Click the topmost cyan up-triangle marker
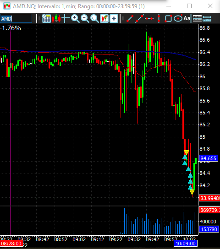This screenshot has width=220, height=249. 185,157
